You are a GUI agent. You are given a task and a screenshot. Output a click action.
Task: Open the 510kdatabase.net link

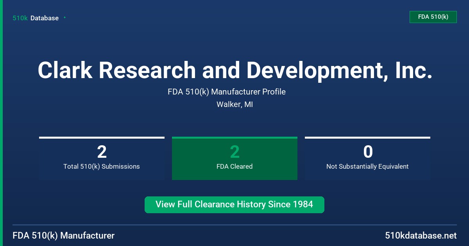click(x=421, y=235)
